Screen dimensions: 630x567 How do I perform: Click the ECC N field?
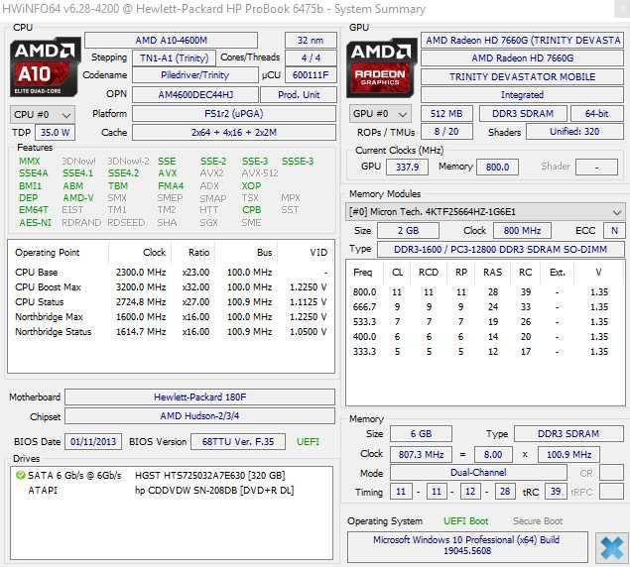tap(614, 231)
